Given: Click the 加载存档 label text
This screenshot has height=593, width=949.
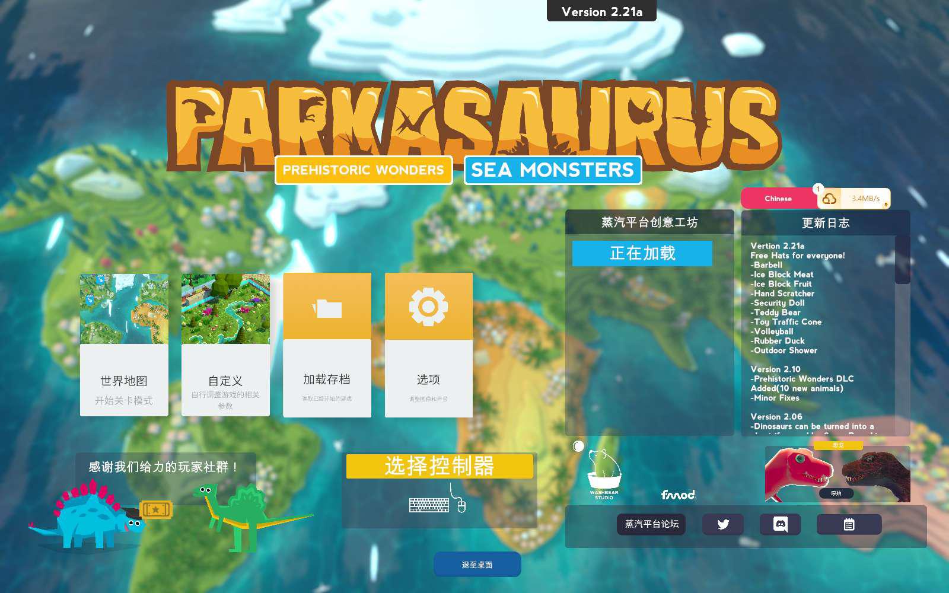Looking at the screenshot, I should click(327, 380).
